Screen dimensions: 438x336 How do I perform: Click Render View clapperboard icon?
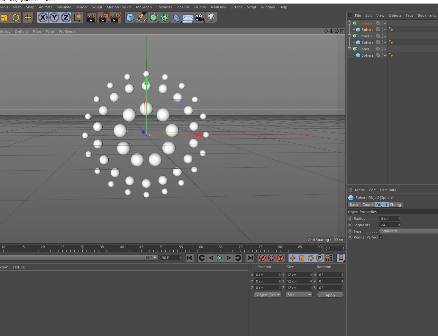(x=92, y=17)
